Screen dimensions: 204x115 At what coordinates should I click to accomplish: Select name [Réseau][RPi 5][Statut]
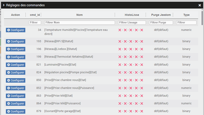tap(59, 41)
